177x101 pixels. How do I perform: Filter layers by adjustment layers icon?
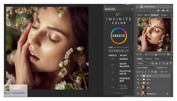pos(156,63)
